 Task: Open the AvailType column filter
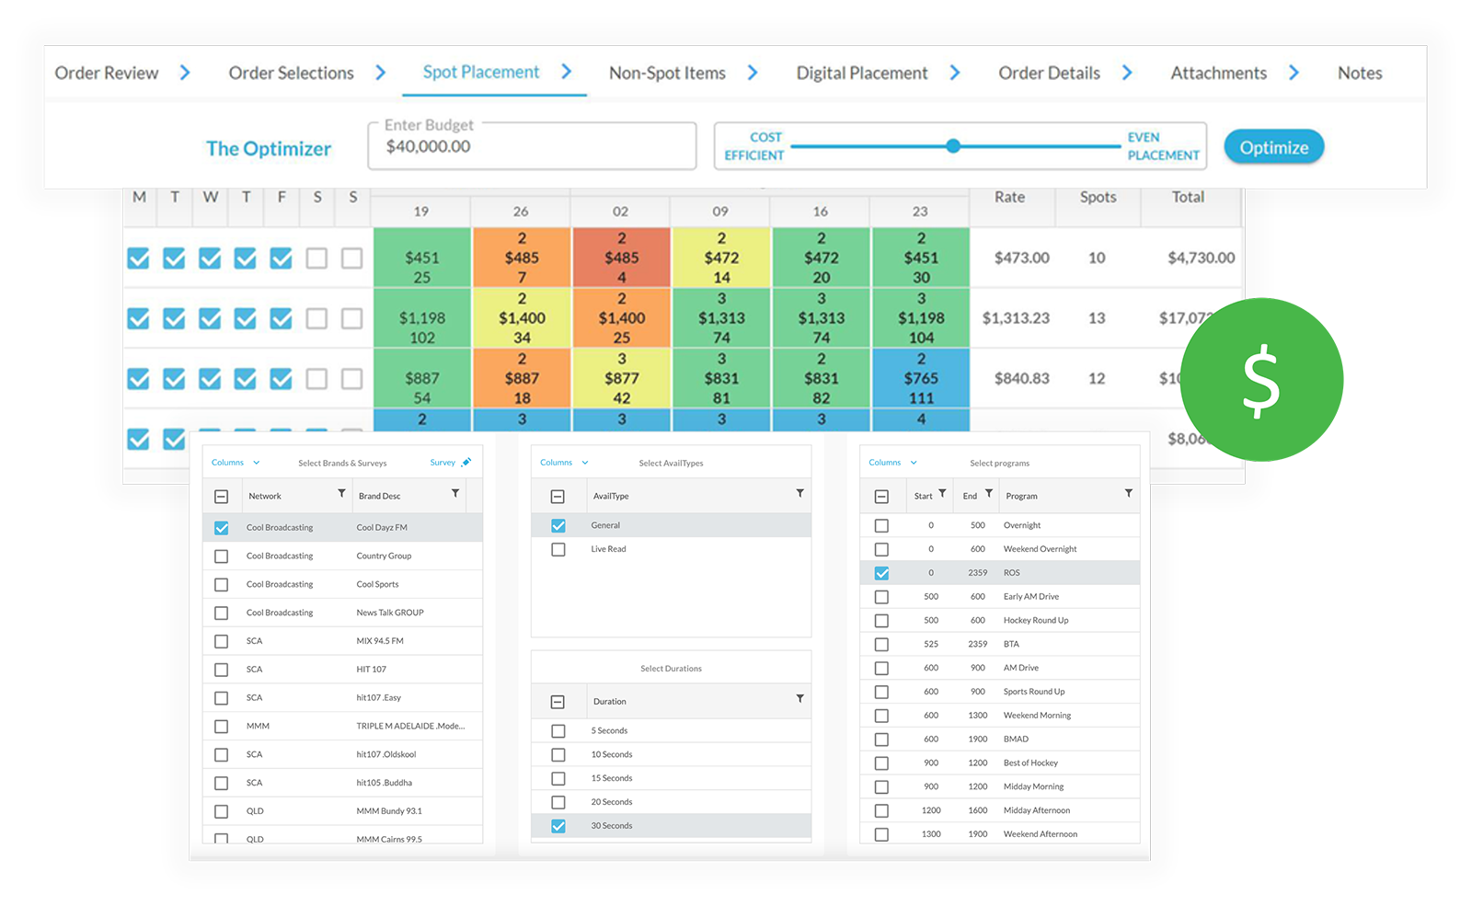click(799, 494)
